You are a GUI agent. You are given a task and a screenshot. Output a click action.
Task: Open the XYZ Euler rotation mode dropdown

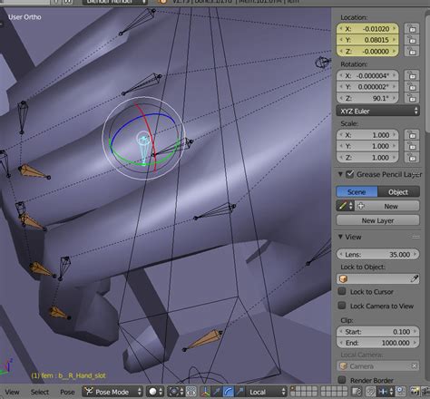click(377, 111)
